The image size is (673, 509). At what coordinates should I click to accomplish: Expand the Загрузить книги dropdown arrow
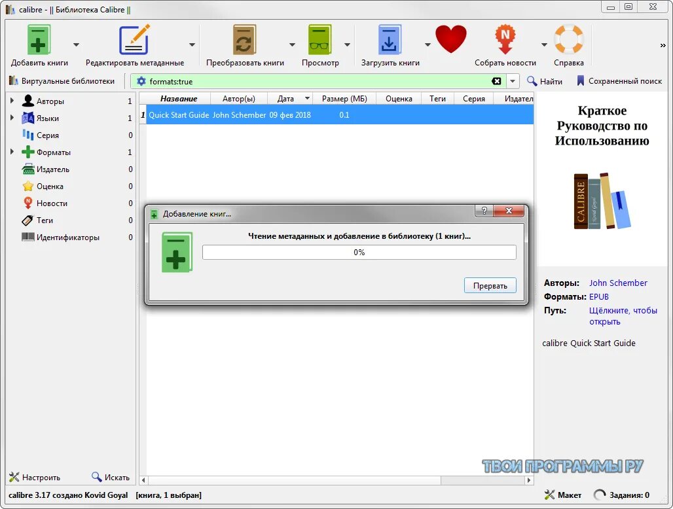click(x=427, y=44)
